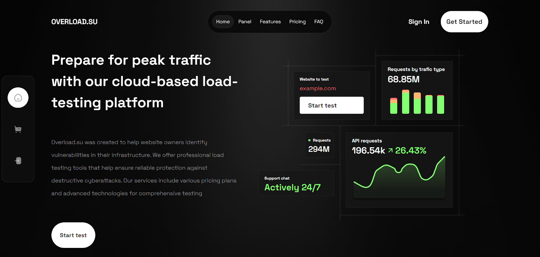Image resolution: width=540 pixels, height=257 pixels.
Task: Click the Actively 24/7 text
Action: 292,187
